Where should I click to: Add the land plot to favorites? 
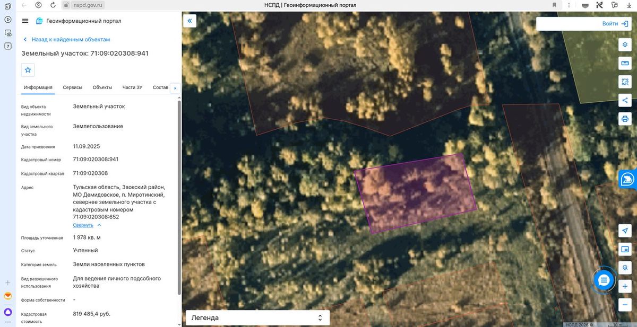28,69
